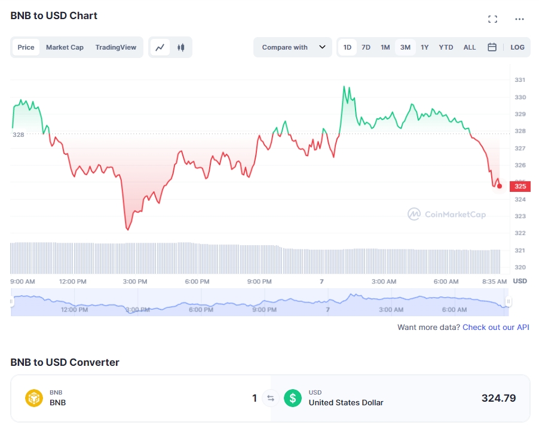Open the TradingView tab

point(116,47)
